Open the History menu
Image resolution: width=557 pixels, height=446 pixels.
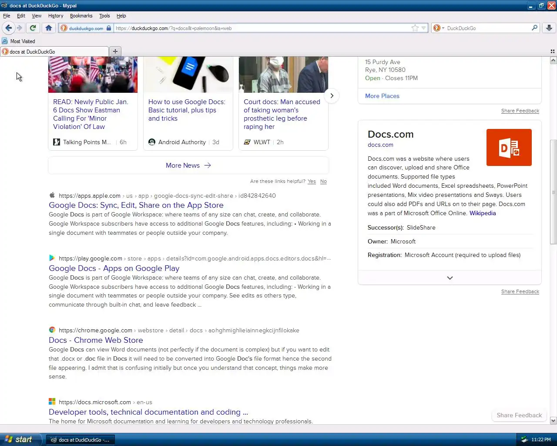56,16
